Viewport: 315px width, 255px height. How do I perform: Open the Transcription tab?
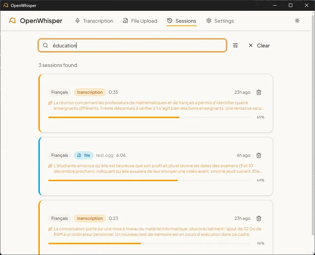pos(94,21)
